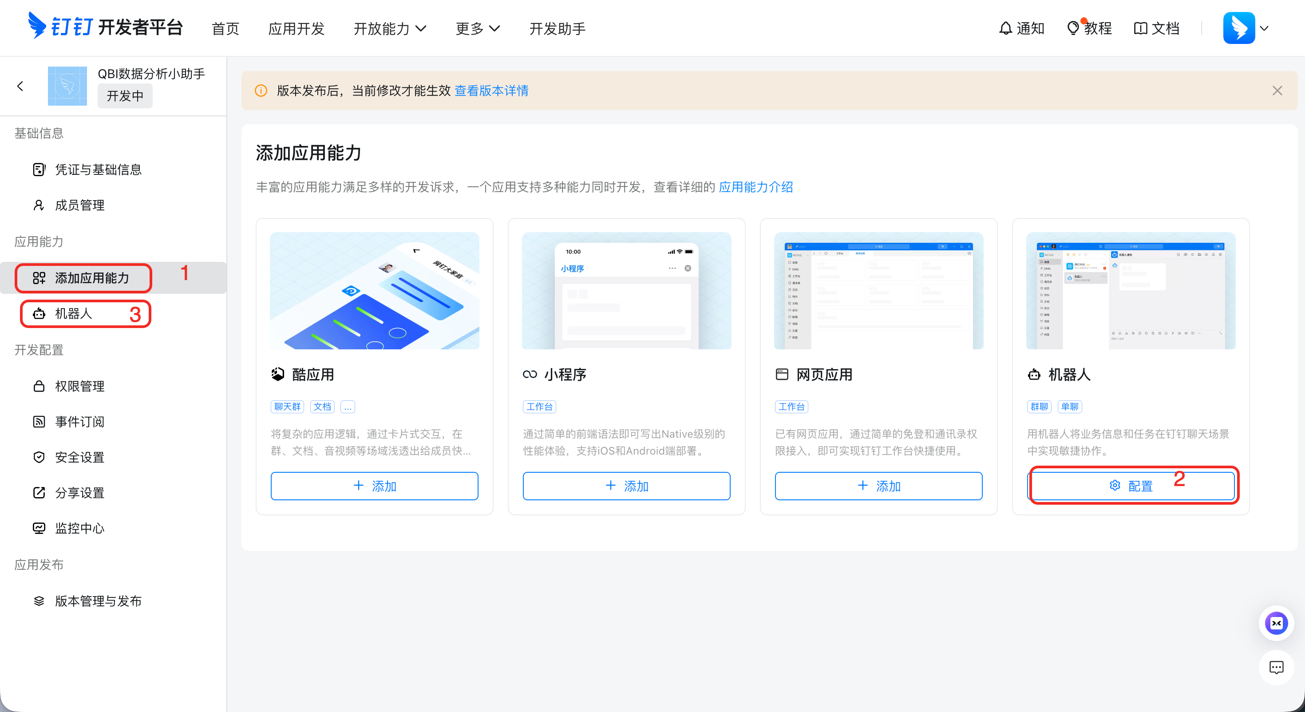Add the 小程序 capability
The image size is (1305, 712).
click(x=626, y=486)
